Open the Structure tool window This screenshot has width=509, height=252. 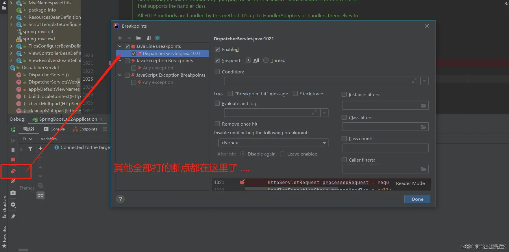4,207
